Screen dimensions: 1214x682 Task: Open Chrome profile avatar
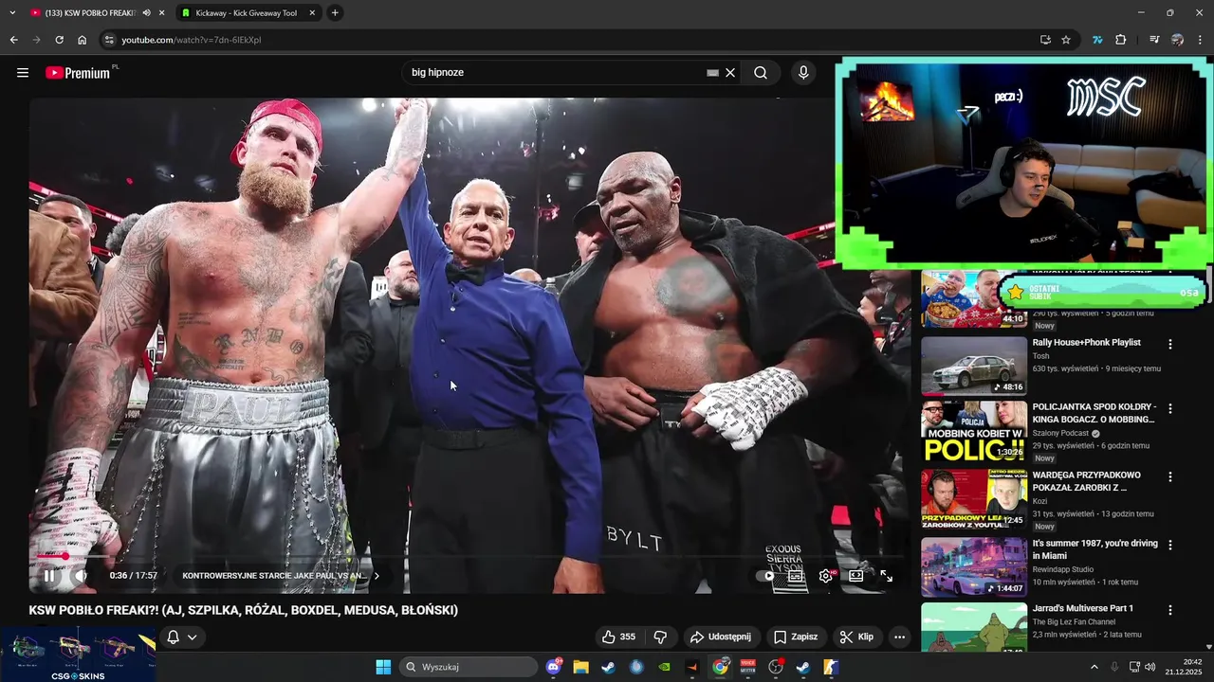(x=1177, y=40)
